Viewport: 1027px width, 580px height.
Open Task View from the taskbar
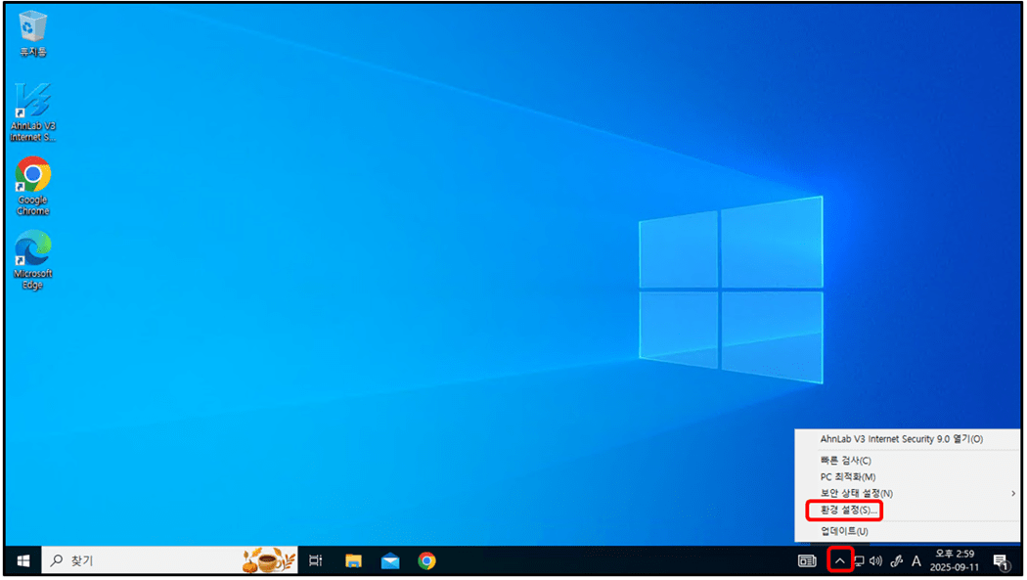[315, 560]
